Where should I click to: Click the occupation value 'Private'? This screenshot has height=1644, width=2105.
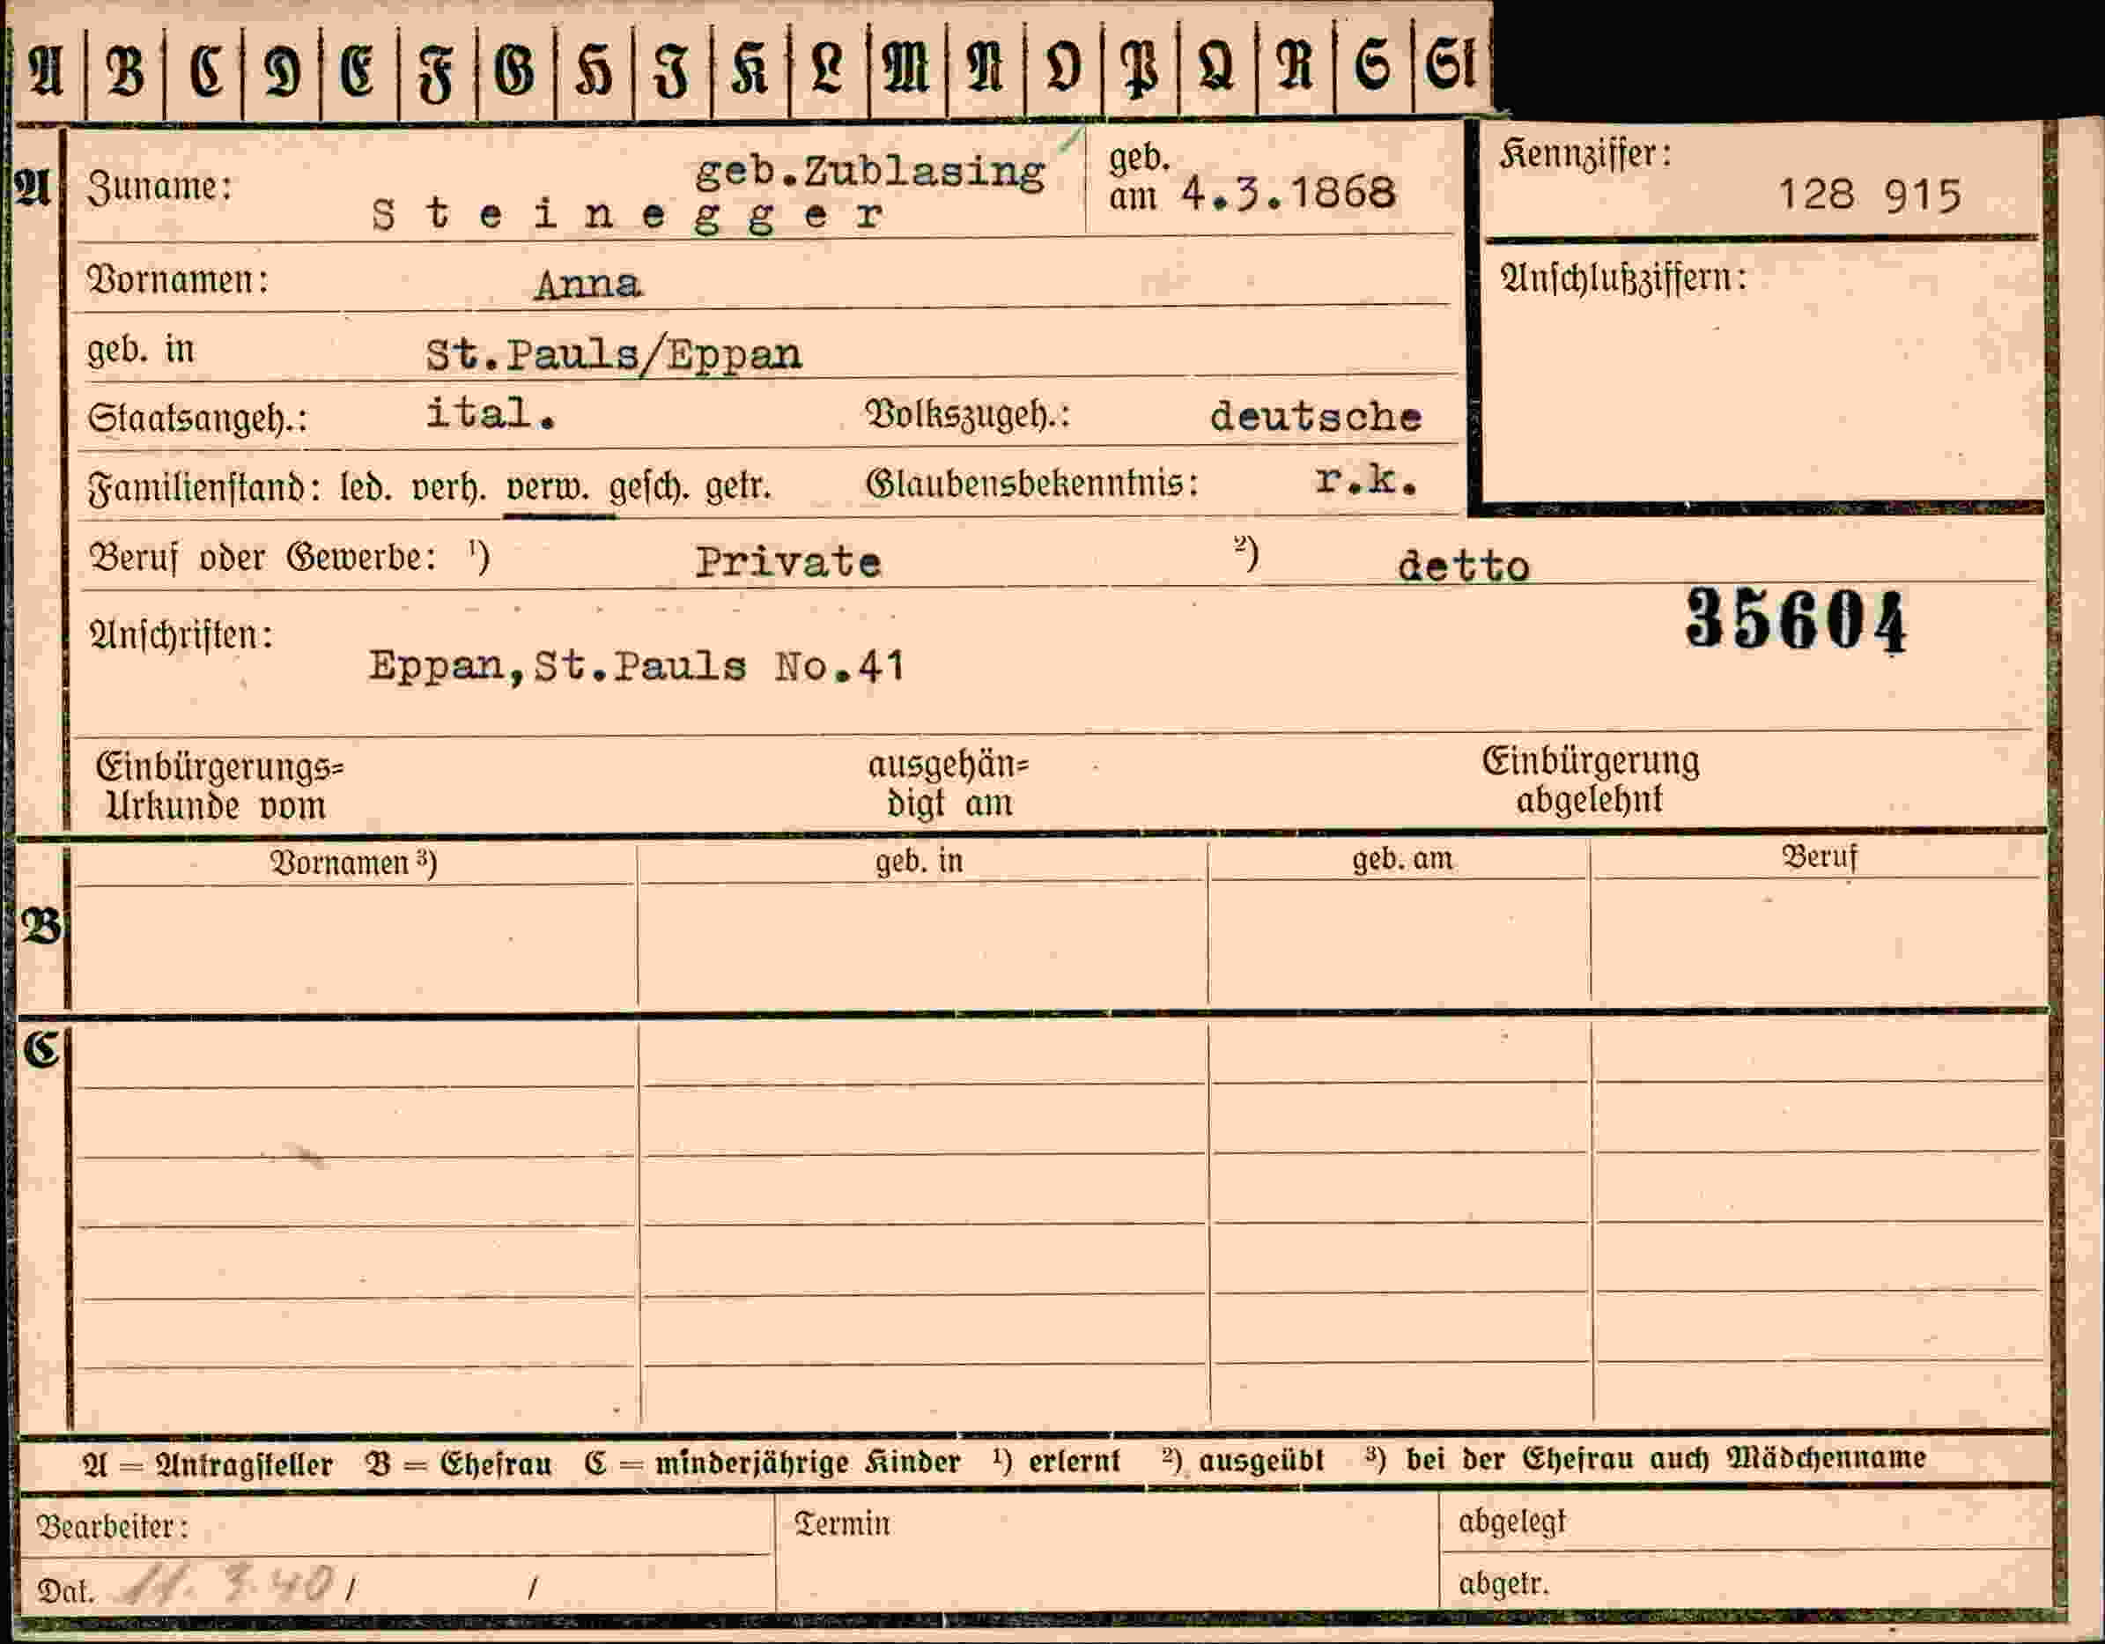click(x=788, y=562)
